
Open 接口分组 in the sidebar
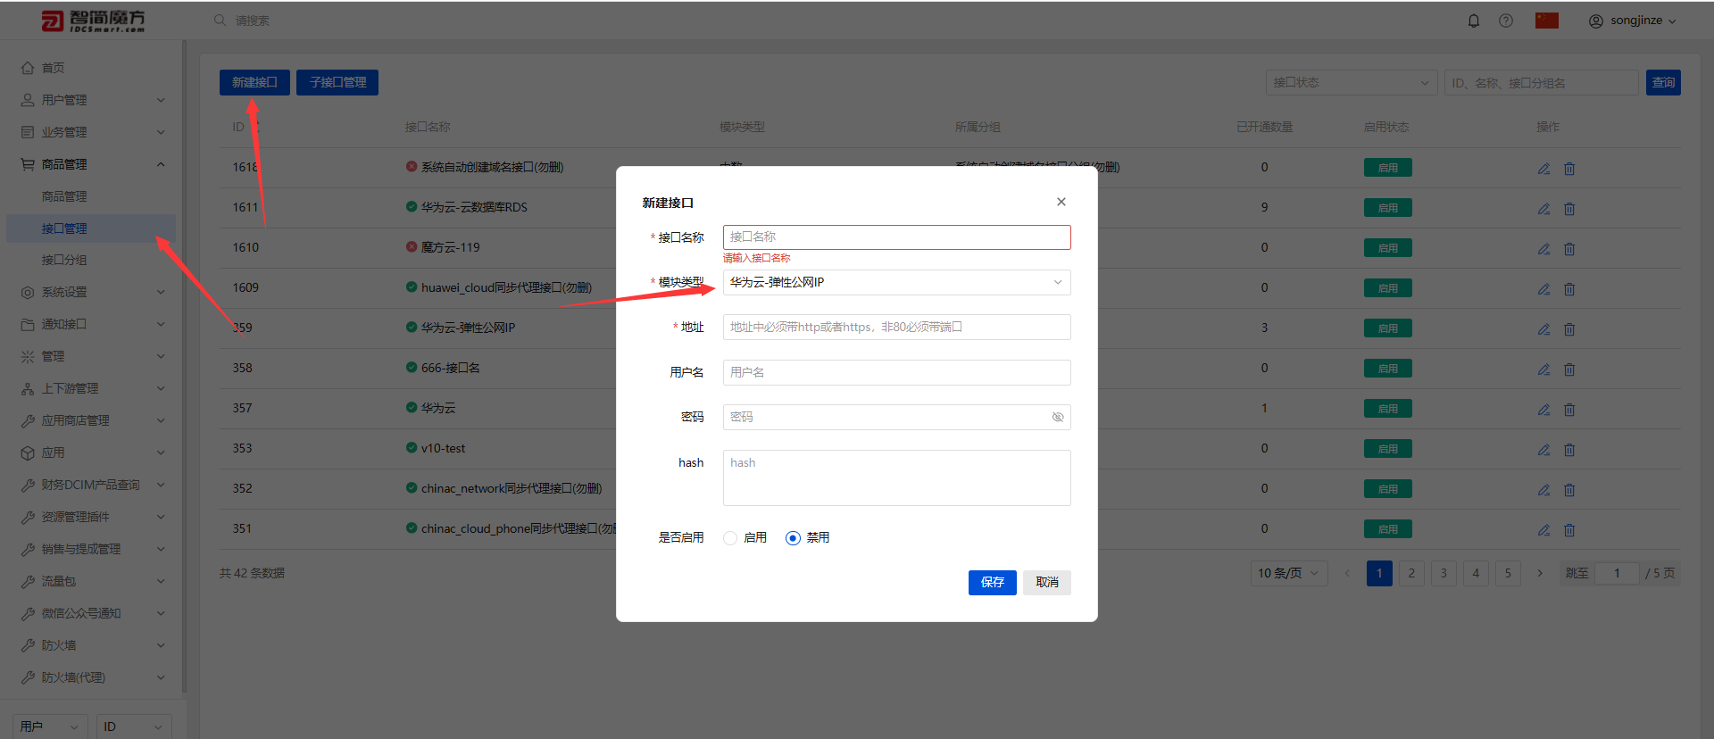[x=64, y=260]
